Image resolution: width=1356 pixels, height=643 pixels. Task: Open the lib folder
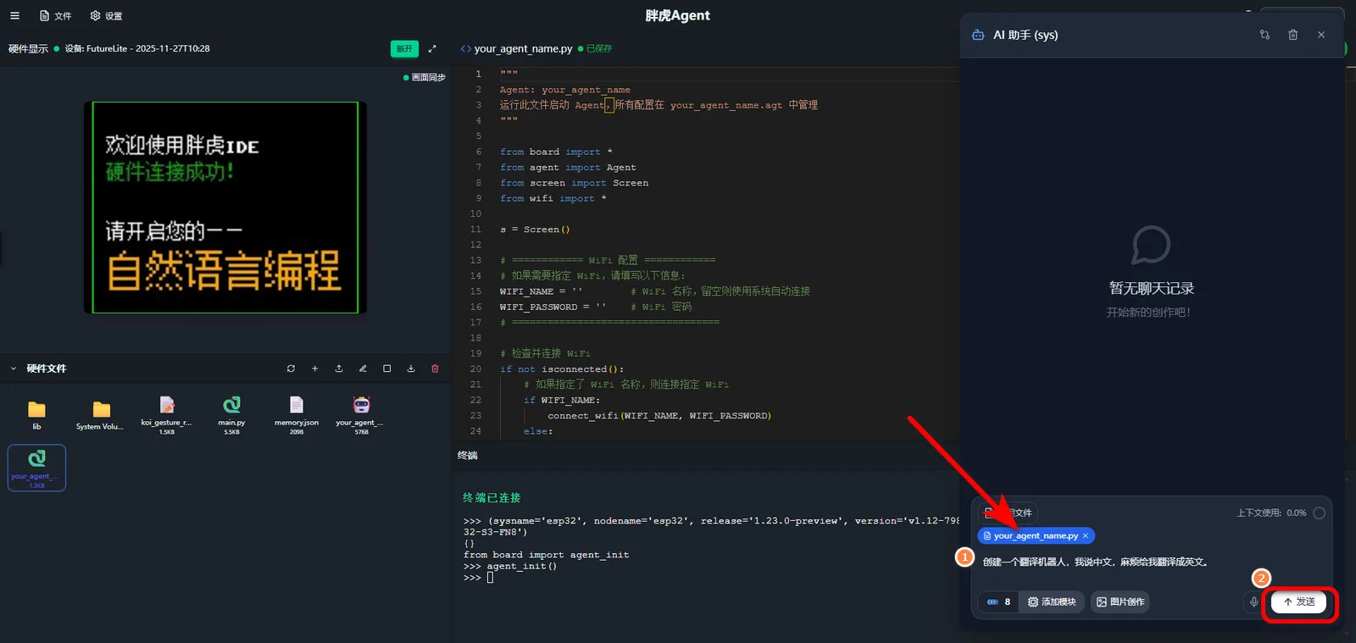[x=36, y=414]
